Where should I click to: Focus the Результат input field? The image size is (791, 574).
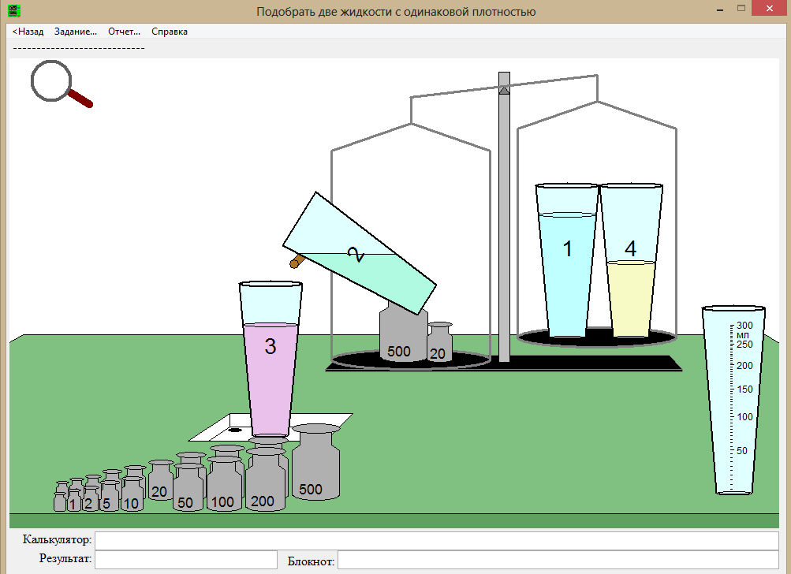[x=185, y=560]
